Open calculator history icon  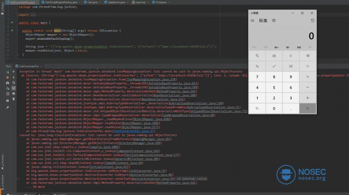pos(312,20)
